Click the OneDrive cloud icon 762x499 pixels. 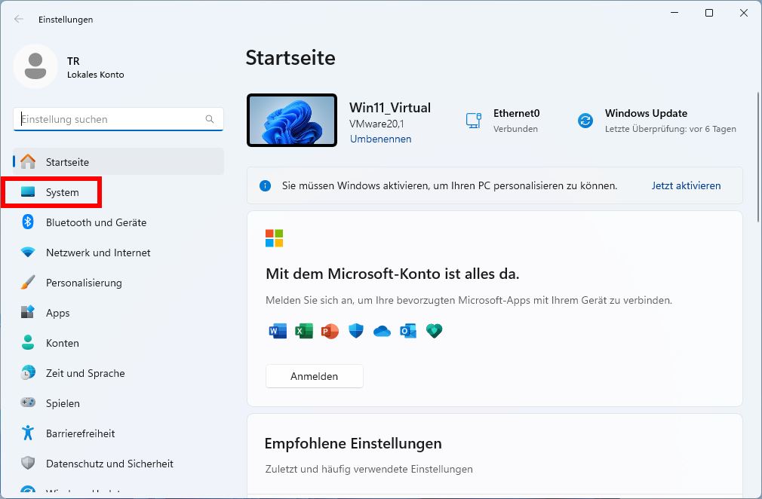382,330
